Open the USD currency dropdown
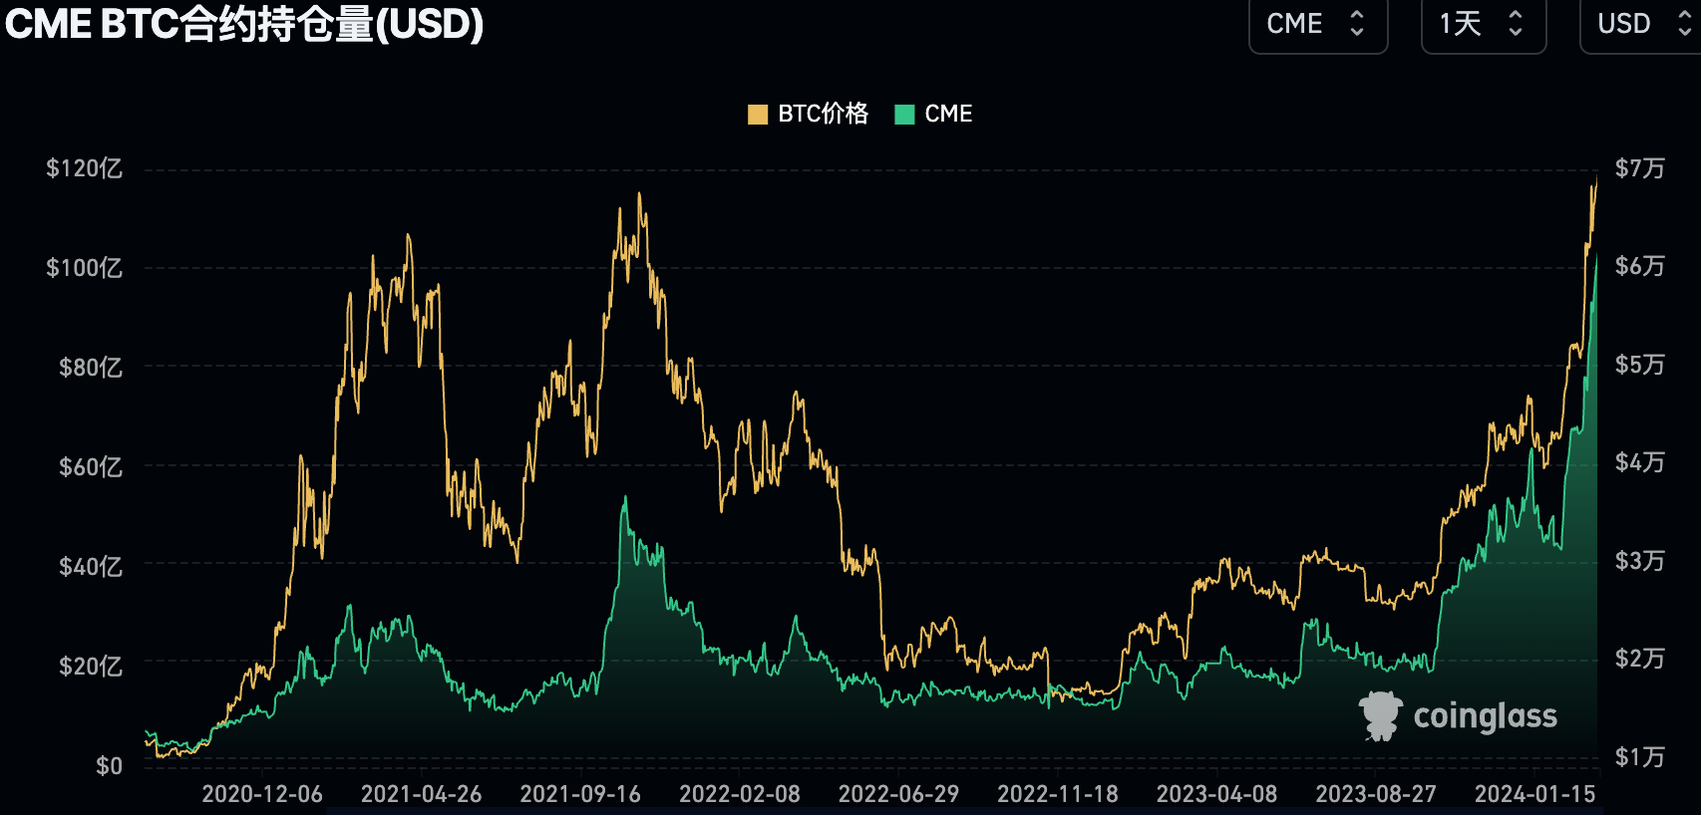1701x815 pixels. click(x=1641, y=24)
